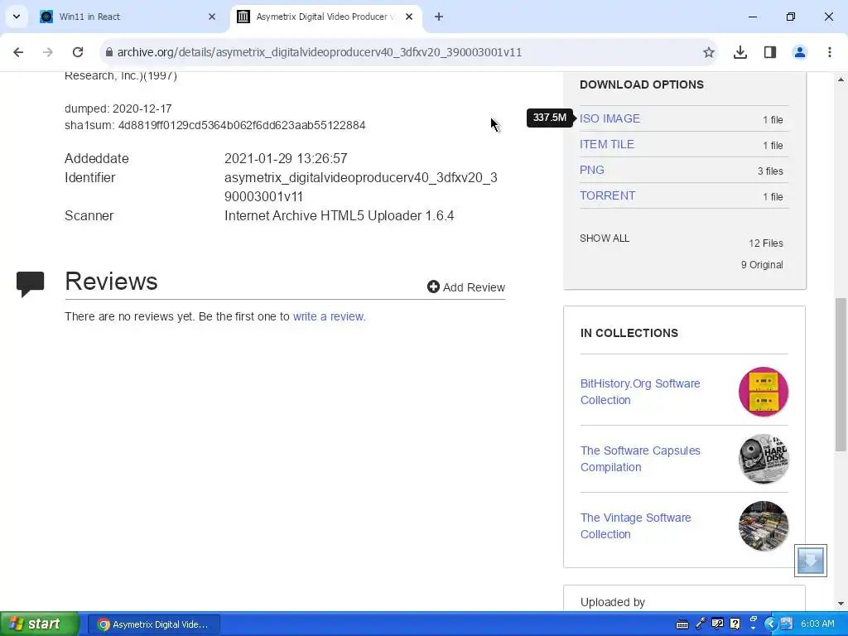Open Chrome downloads icon
The height and width of the screenshot is (636, 848).
point(740,52)
